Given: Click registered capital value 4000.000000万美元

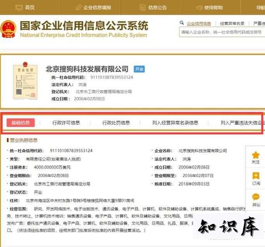Looking at the screenshot, I should point(52,167).
